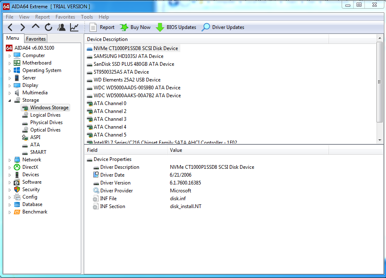The image size is (386, 278).
Task: Select the ASPI tree item
Action: pos(35,137)
